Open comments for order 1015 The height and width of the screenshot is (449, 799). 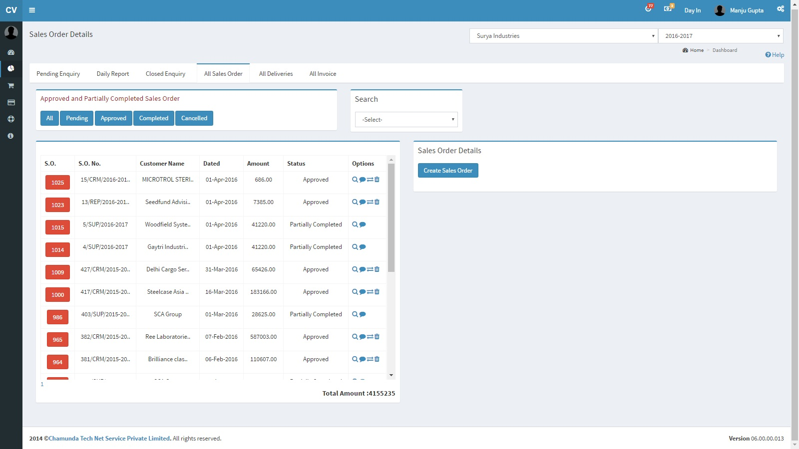click(363, 224)
